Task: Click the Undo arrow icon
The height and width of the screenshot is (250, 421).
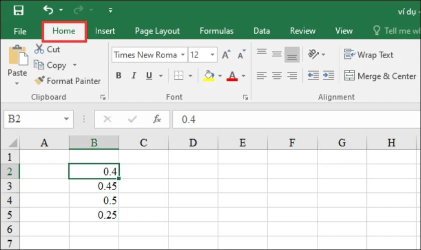Action: point(48,10)
